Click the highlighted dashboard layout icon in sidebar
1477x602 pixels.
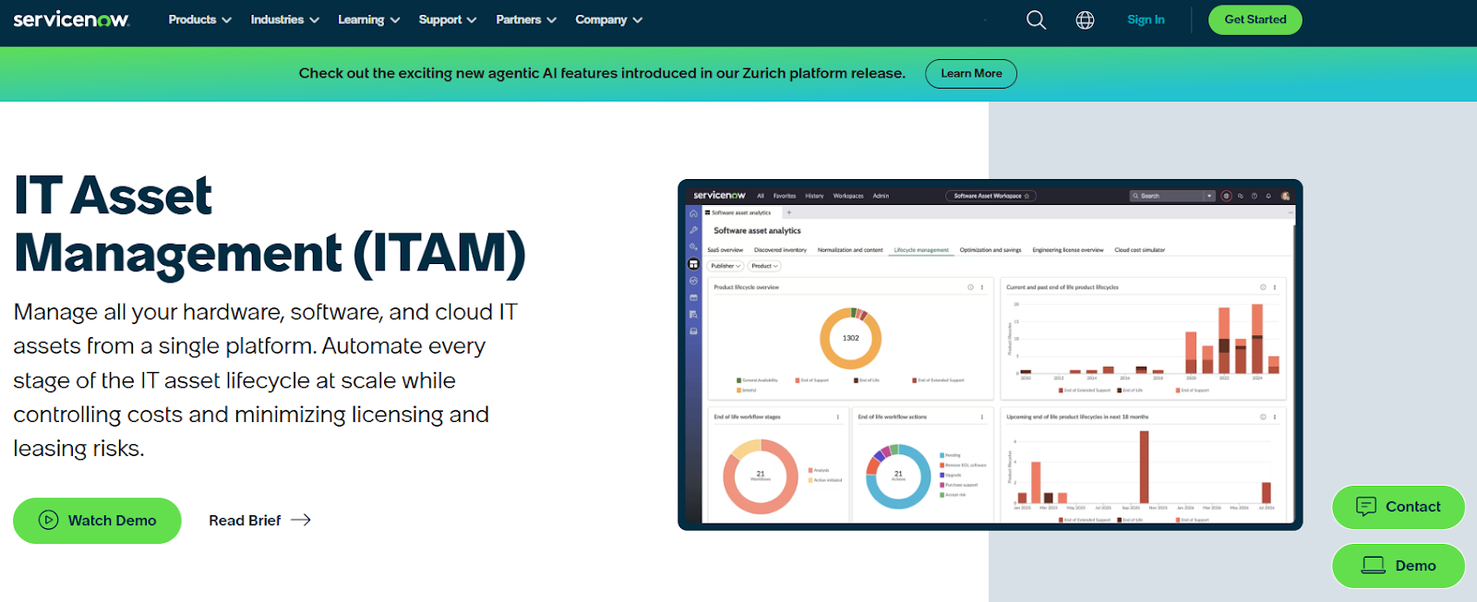tap(693, 264)
